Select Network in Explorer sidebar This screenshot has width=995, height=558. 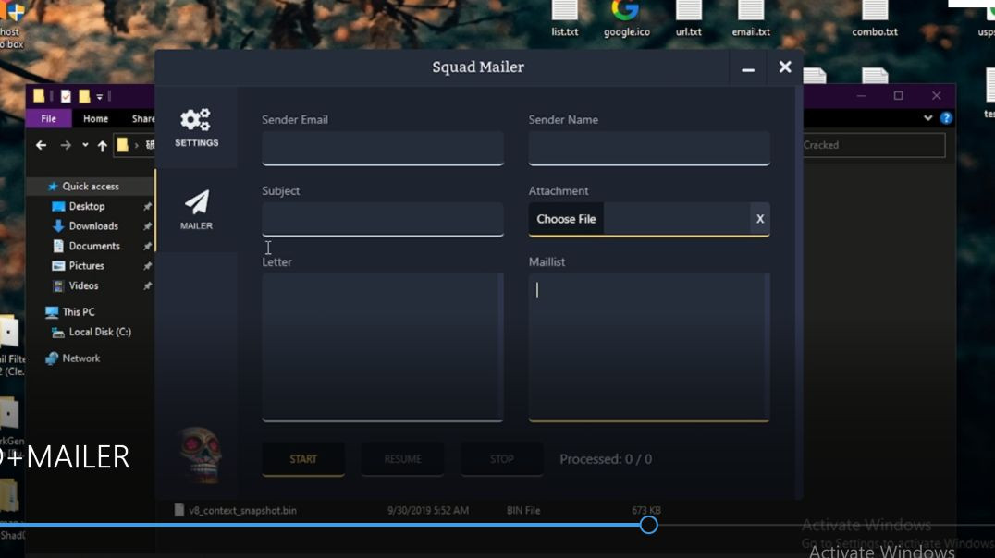point(80,358)
